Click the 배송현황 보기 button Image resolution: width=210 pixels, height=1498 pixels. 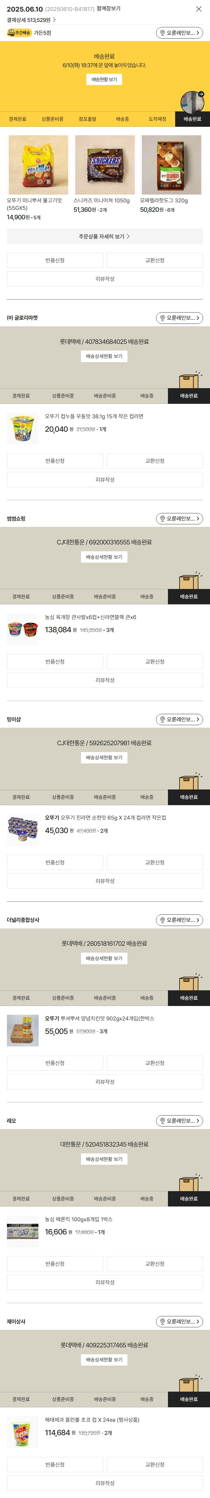click(104, 80)
